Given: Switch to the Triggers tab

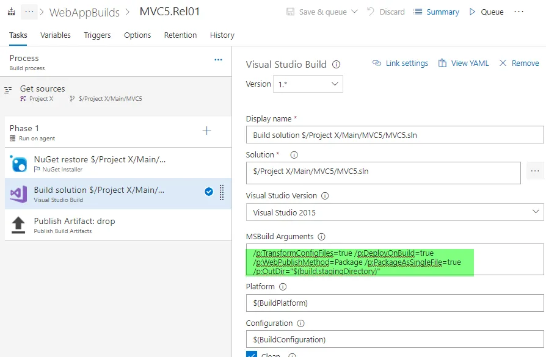Looking at the screenshot, I should (x=97, y=35).
